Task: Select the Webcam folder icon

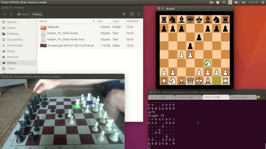Action: (43, 27)
